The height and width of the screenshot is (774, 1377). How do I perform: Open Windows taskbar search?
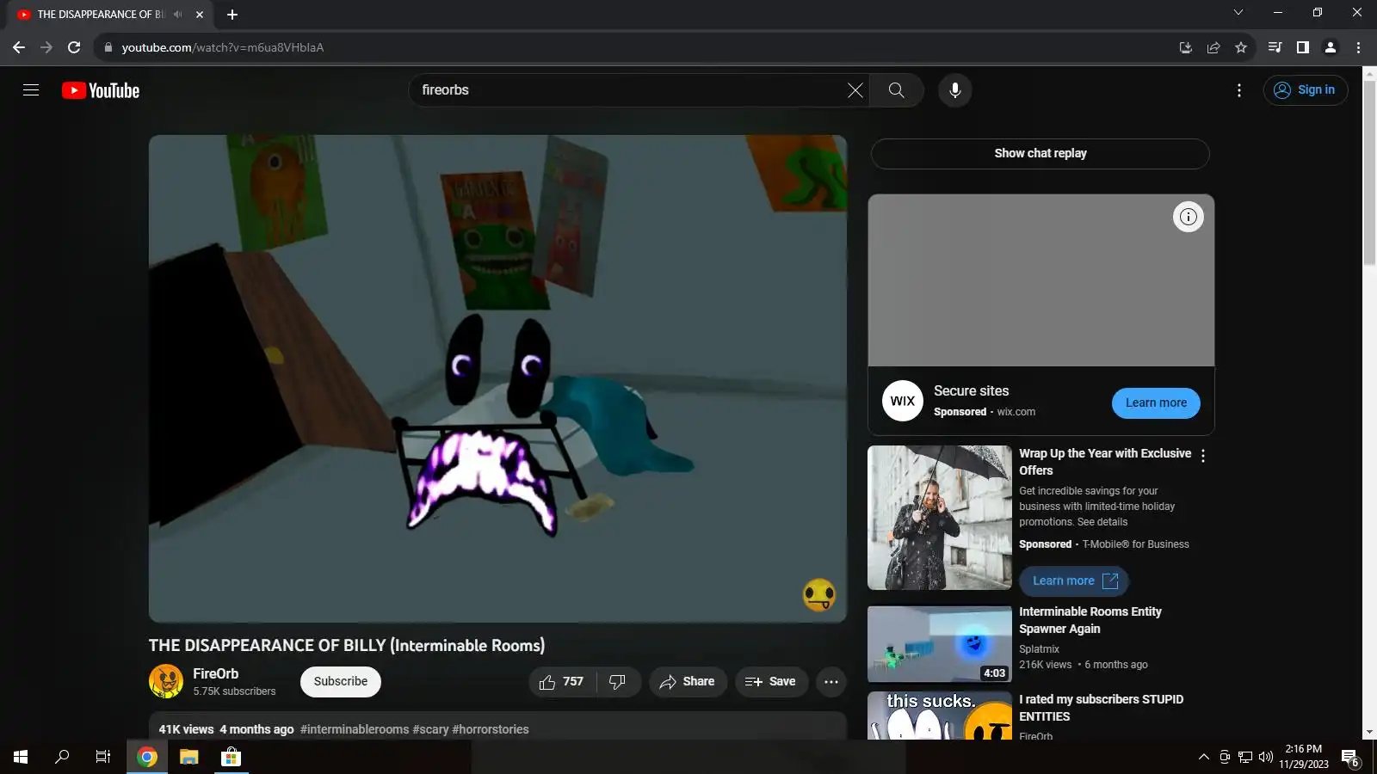point(62,757)
